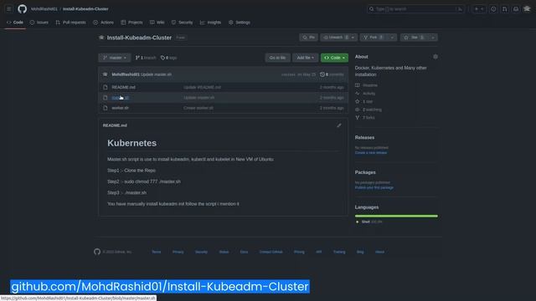Open the 1 star link in About
Image resolution: width=536 pixels, height=301 pixels.
(364, 102)
